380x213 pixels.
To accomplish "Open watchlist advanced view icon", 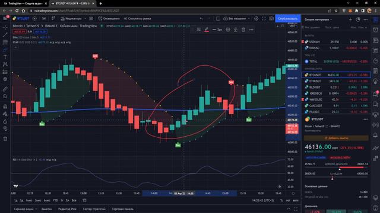I will 358,20.
